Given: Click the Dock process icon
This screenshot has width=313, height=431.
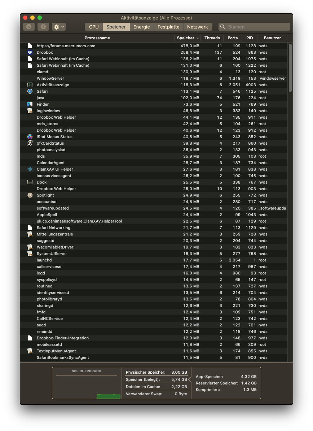Looking at the screenshot, I should (30, 182).
